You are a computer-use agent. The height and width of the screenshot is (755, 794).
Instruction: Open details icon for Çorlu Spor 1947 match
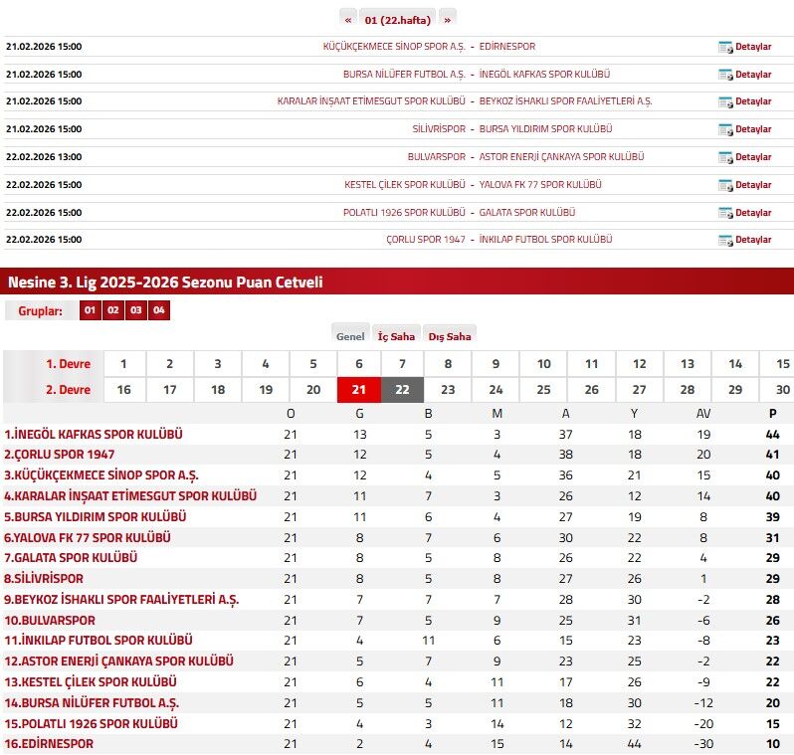(x=725, y=240)
